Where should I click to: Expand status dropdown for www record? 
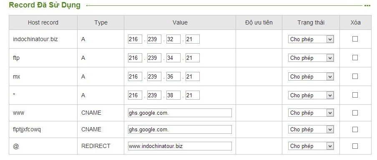[x=311, y=113]
